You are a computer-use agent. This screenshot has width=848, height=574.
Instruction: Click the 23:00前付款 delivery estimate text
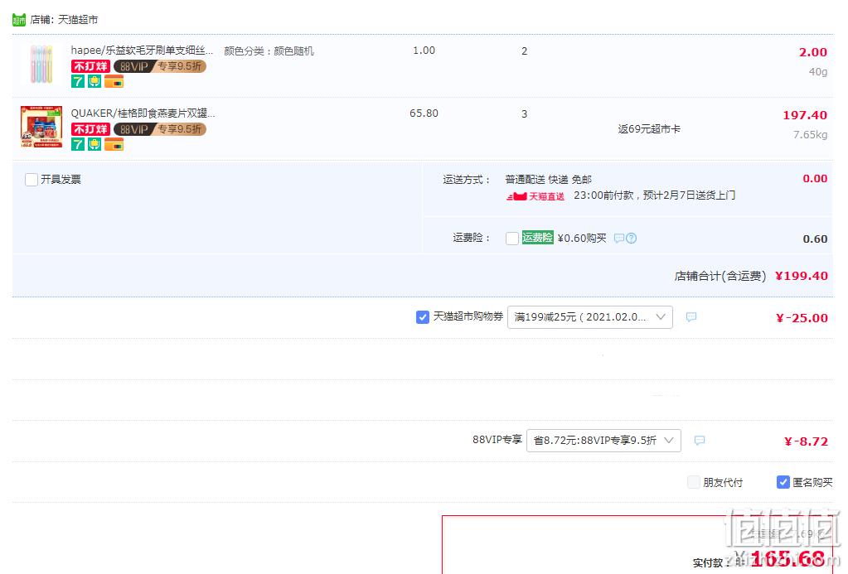(654, 195)
